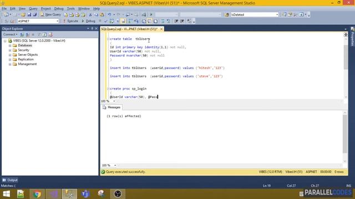
Task: Expand the Security folder
Action: tap(10, 50)
